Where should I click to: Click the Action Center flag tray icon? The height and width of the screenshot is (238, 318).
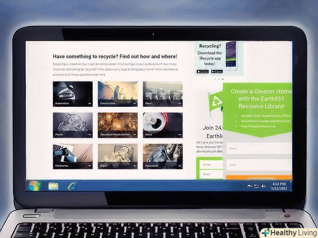(x=249, y=186)
